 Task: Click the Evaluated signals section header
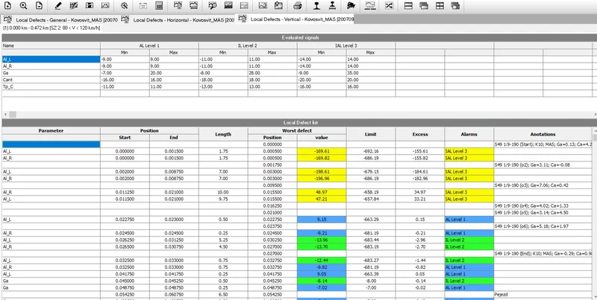pyautogui.click(x=299, y=38)
